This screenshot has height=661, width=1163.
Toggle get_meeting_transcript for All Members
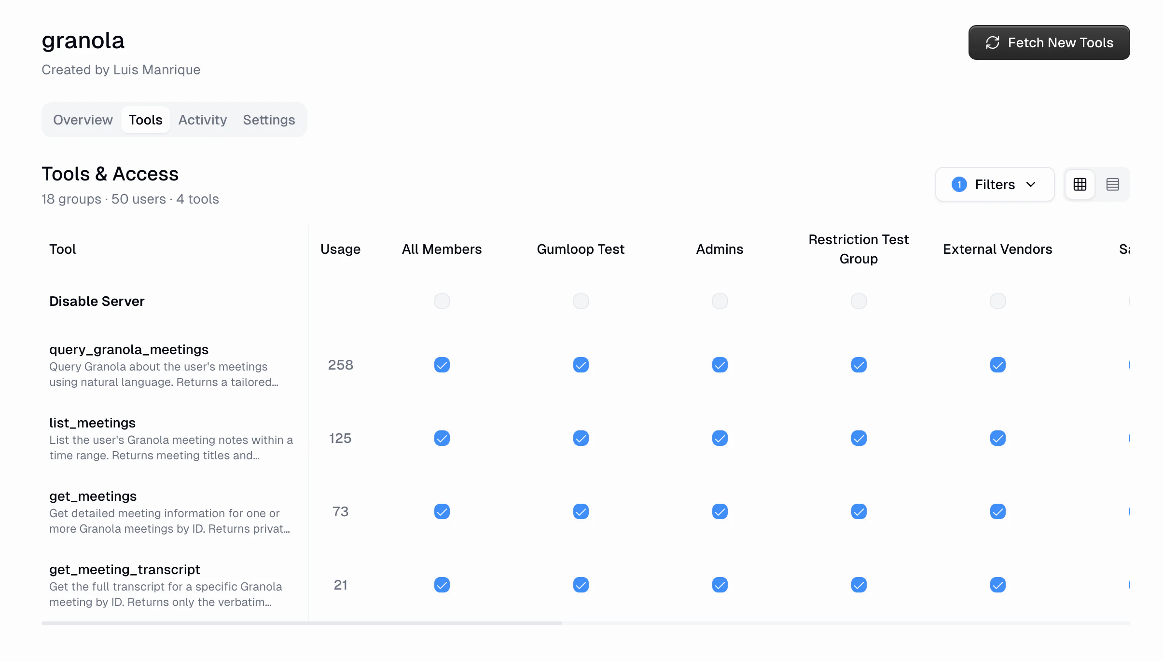coord(442,585)
